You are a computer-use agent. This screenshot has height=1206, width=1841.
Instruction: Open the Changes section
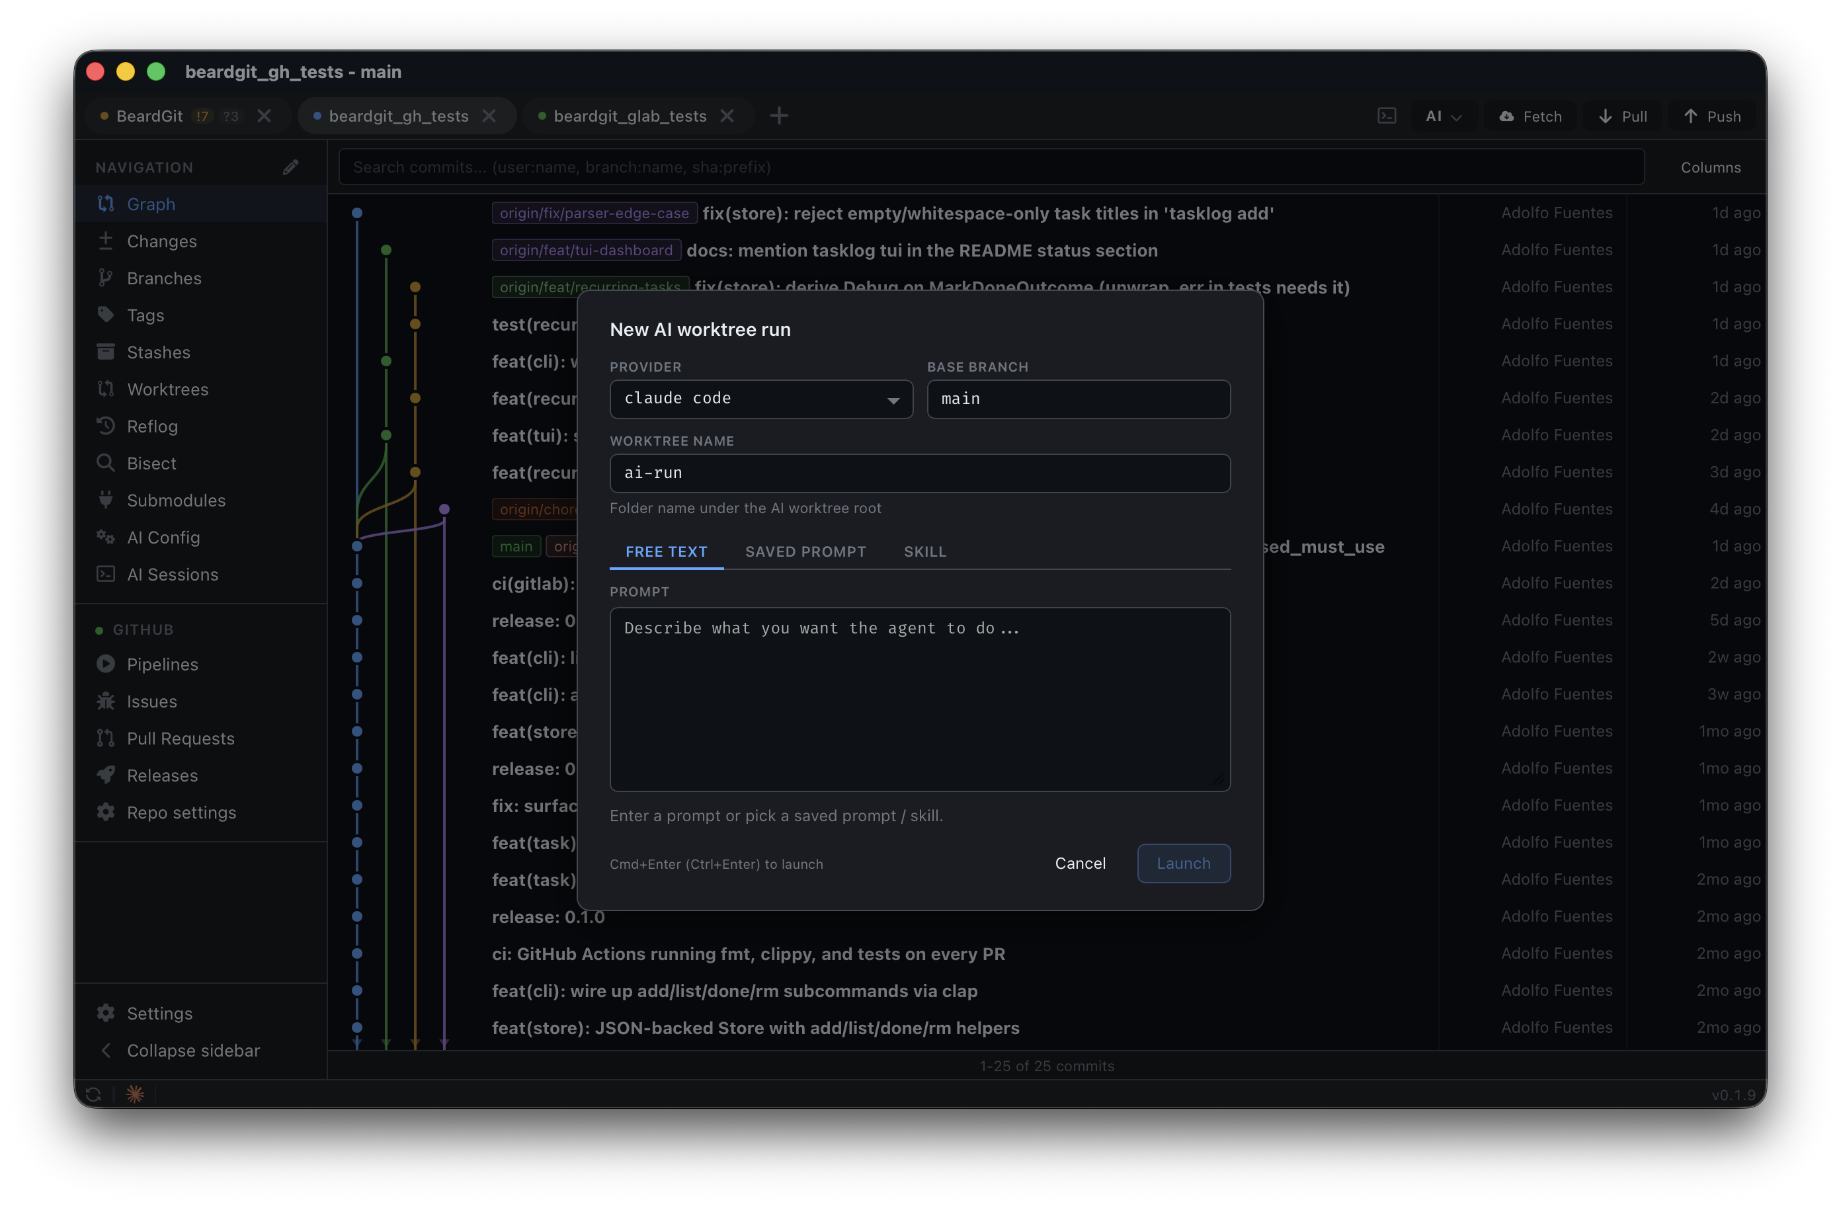tap(200, 241)
